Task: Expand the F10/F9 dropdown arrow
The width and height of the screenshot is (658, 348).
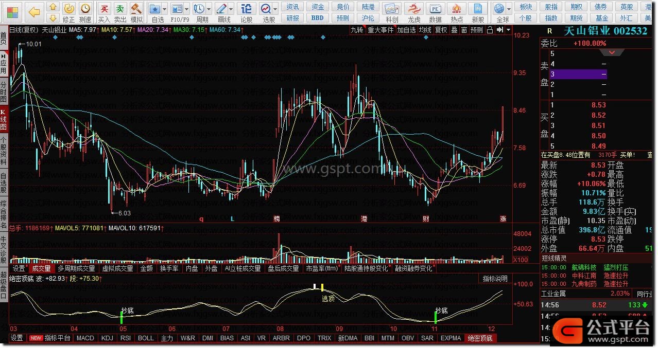Action: [187, 9]
